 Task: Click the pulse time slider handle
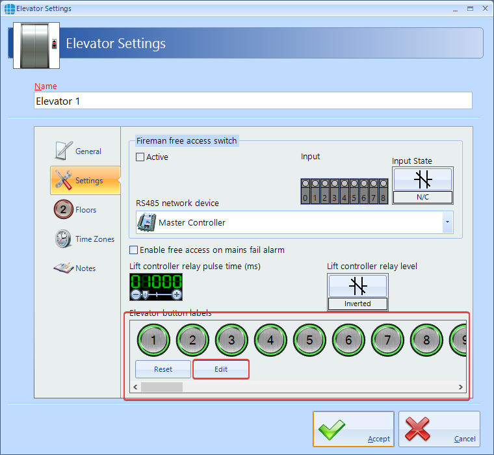(x=145, y=295)
